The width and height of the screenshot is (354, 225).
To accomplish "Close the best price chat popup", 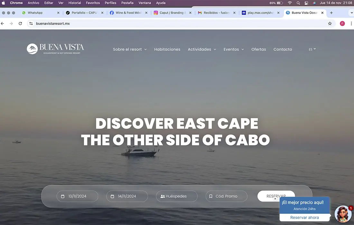I will tap(275, 199).
